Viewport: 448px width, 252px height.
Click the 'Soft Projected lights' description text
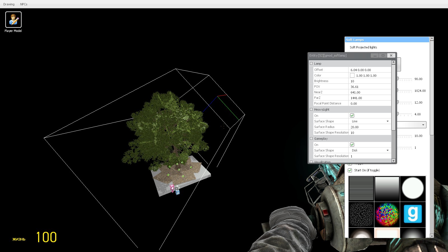coord(363,47)
